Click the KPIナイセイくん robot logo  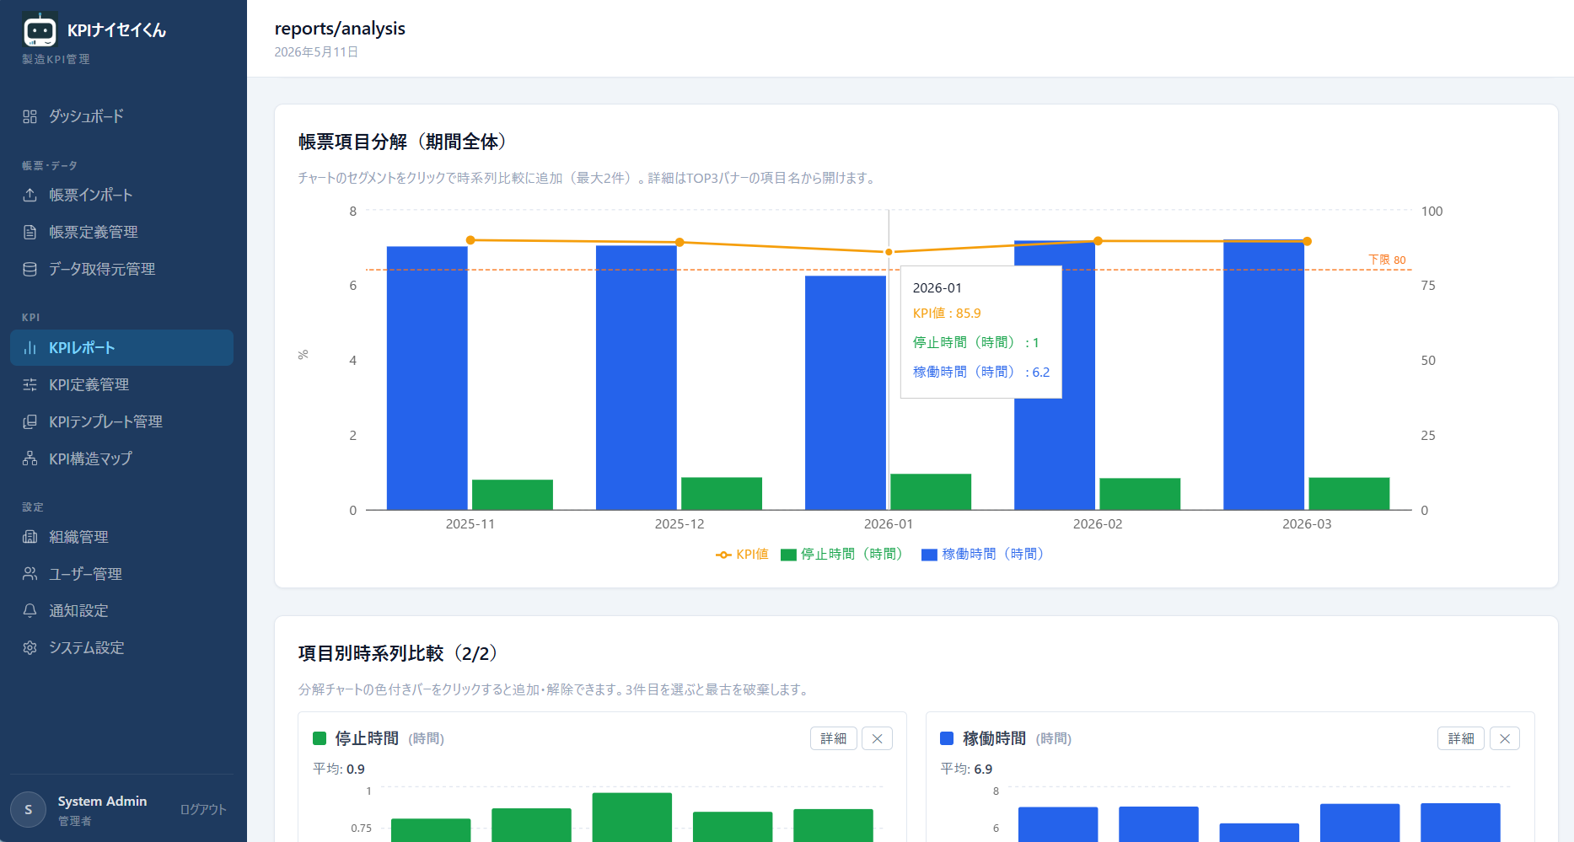coord(40,30)
